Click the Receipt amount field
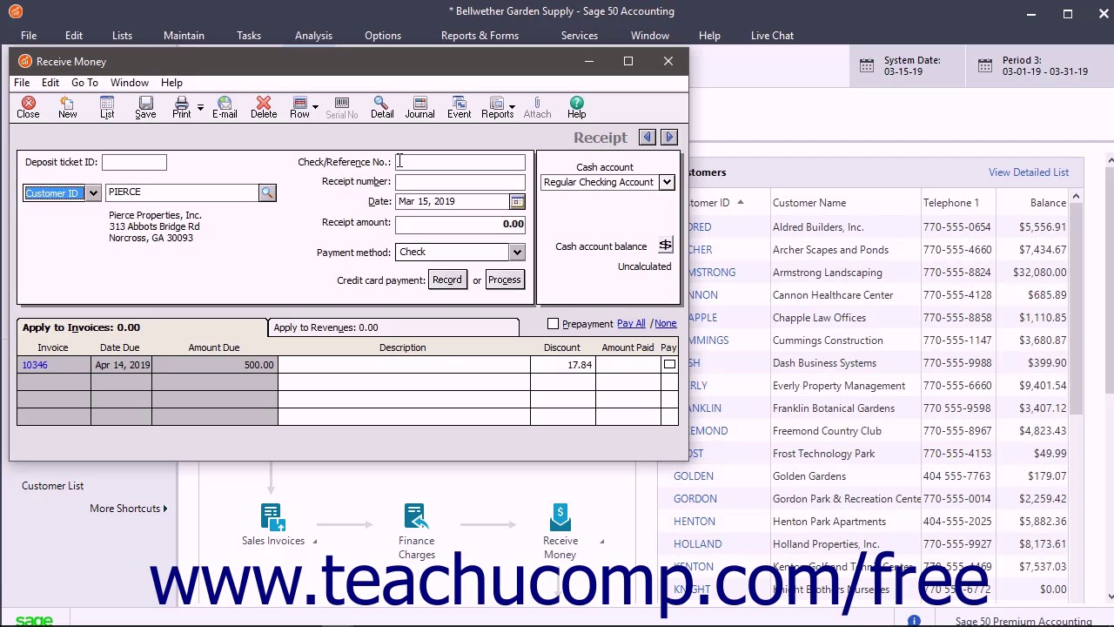 [x=460, y=224]
